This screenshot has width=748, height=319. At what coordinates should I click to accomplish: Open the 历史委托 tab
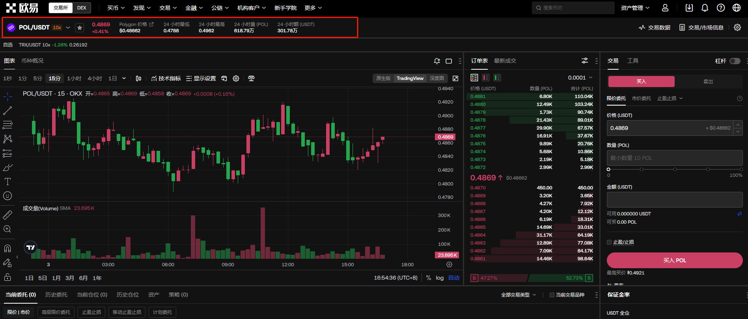[56, 295]
